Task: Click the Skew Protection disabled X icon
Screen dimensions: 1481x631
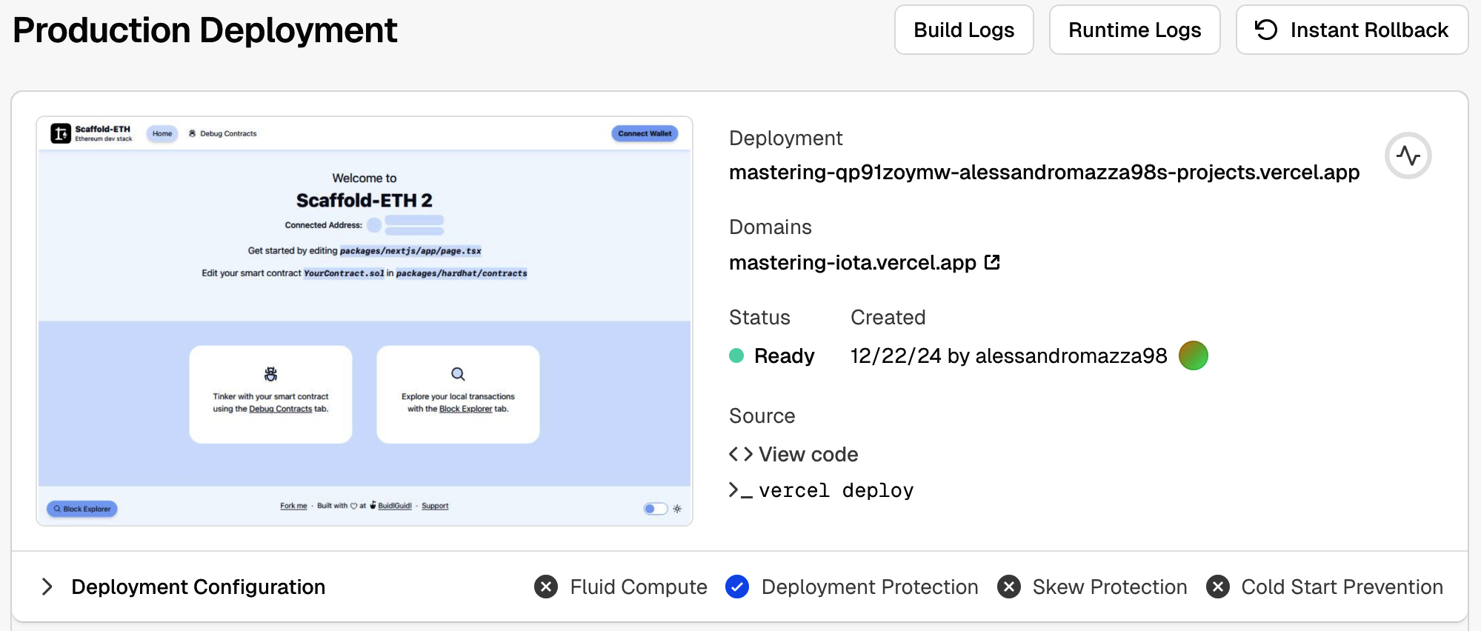Action: 1008,587
